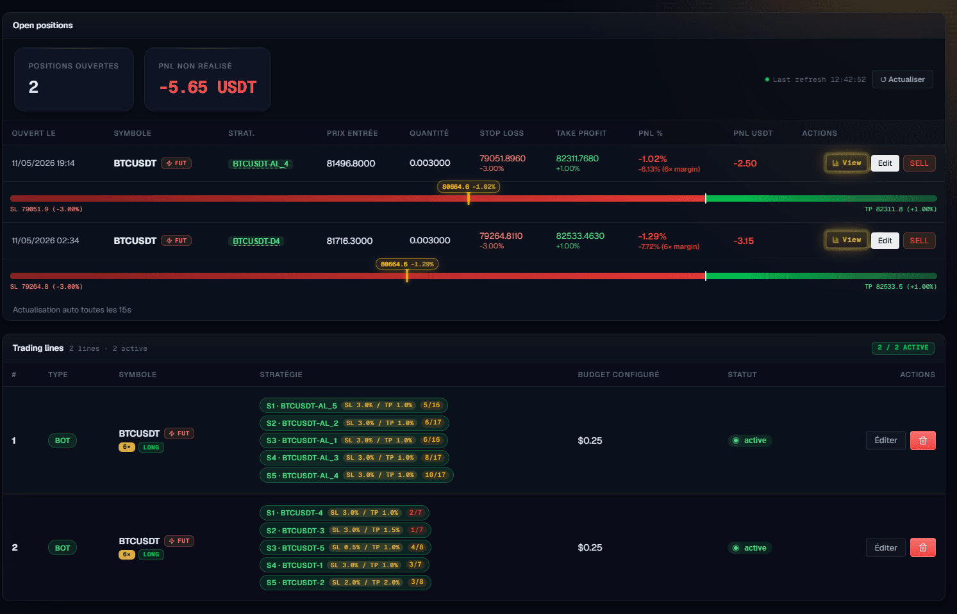Click the Actualiser refresh button
The image size is (957, 614).
903,79
